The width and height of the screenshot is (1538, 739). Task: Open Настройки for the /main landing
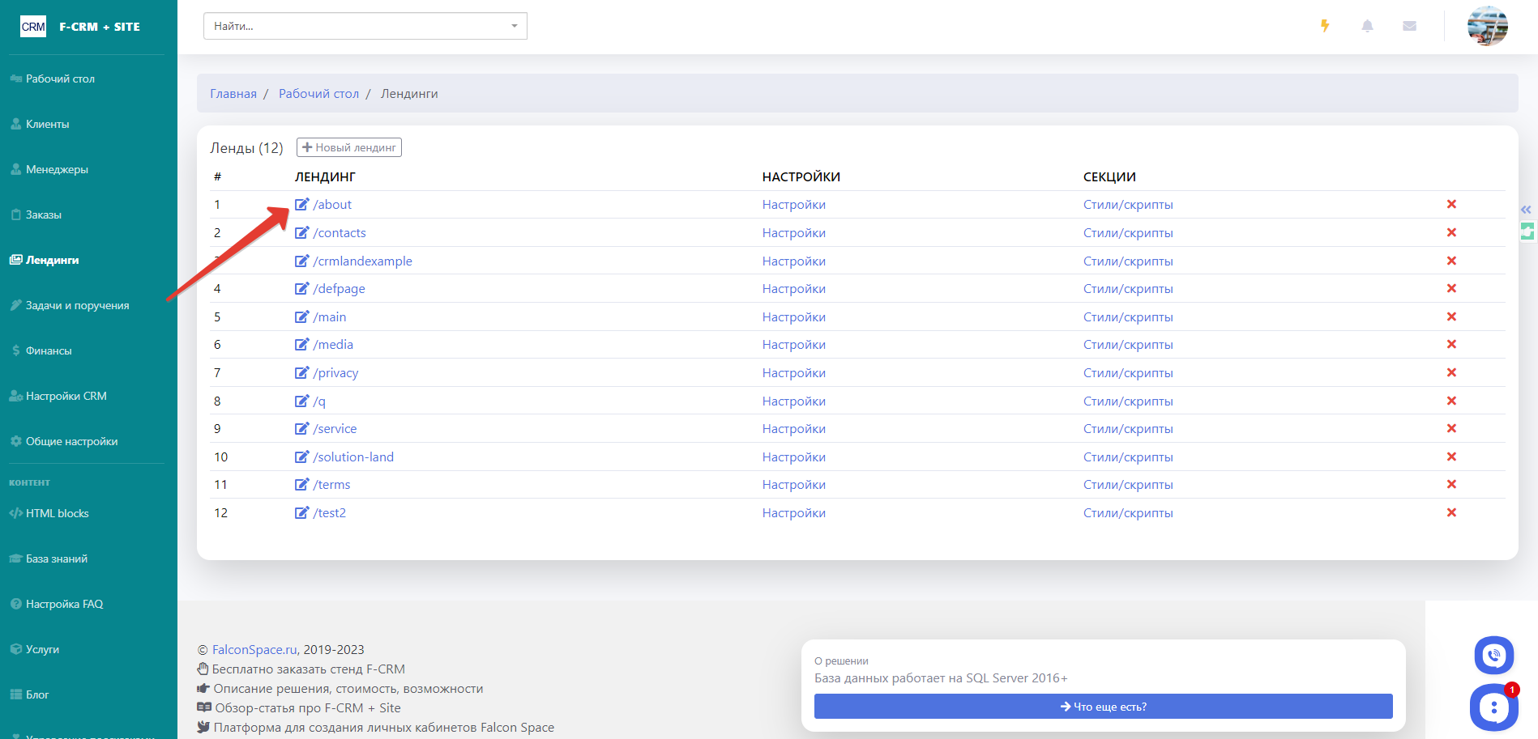click(x=793, y=317)
